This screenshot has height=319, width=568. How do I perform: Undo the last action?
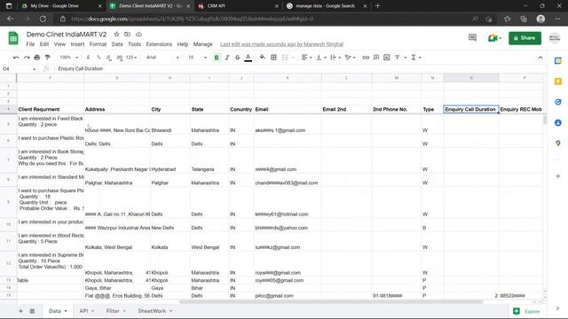[16, 58]
